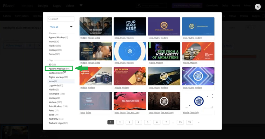
Task: Open the Your Image Here template thumbnail
Action: coord(130,26)
